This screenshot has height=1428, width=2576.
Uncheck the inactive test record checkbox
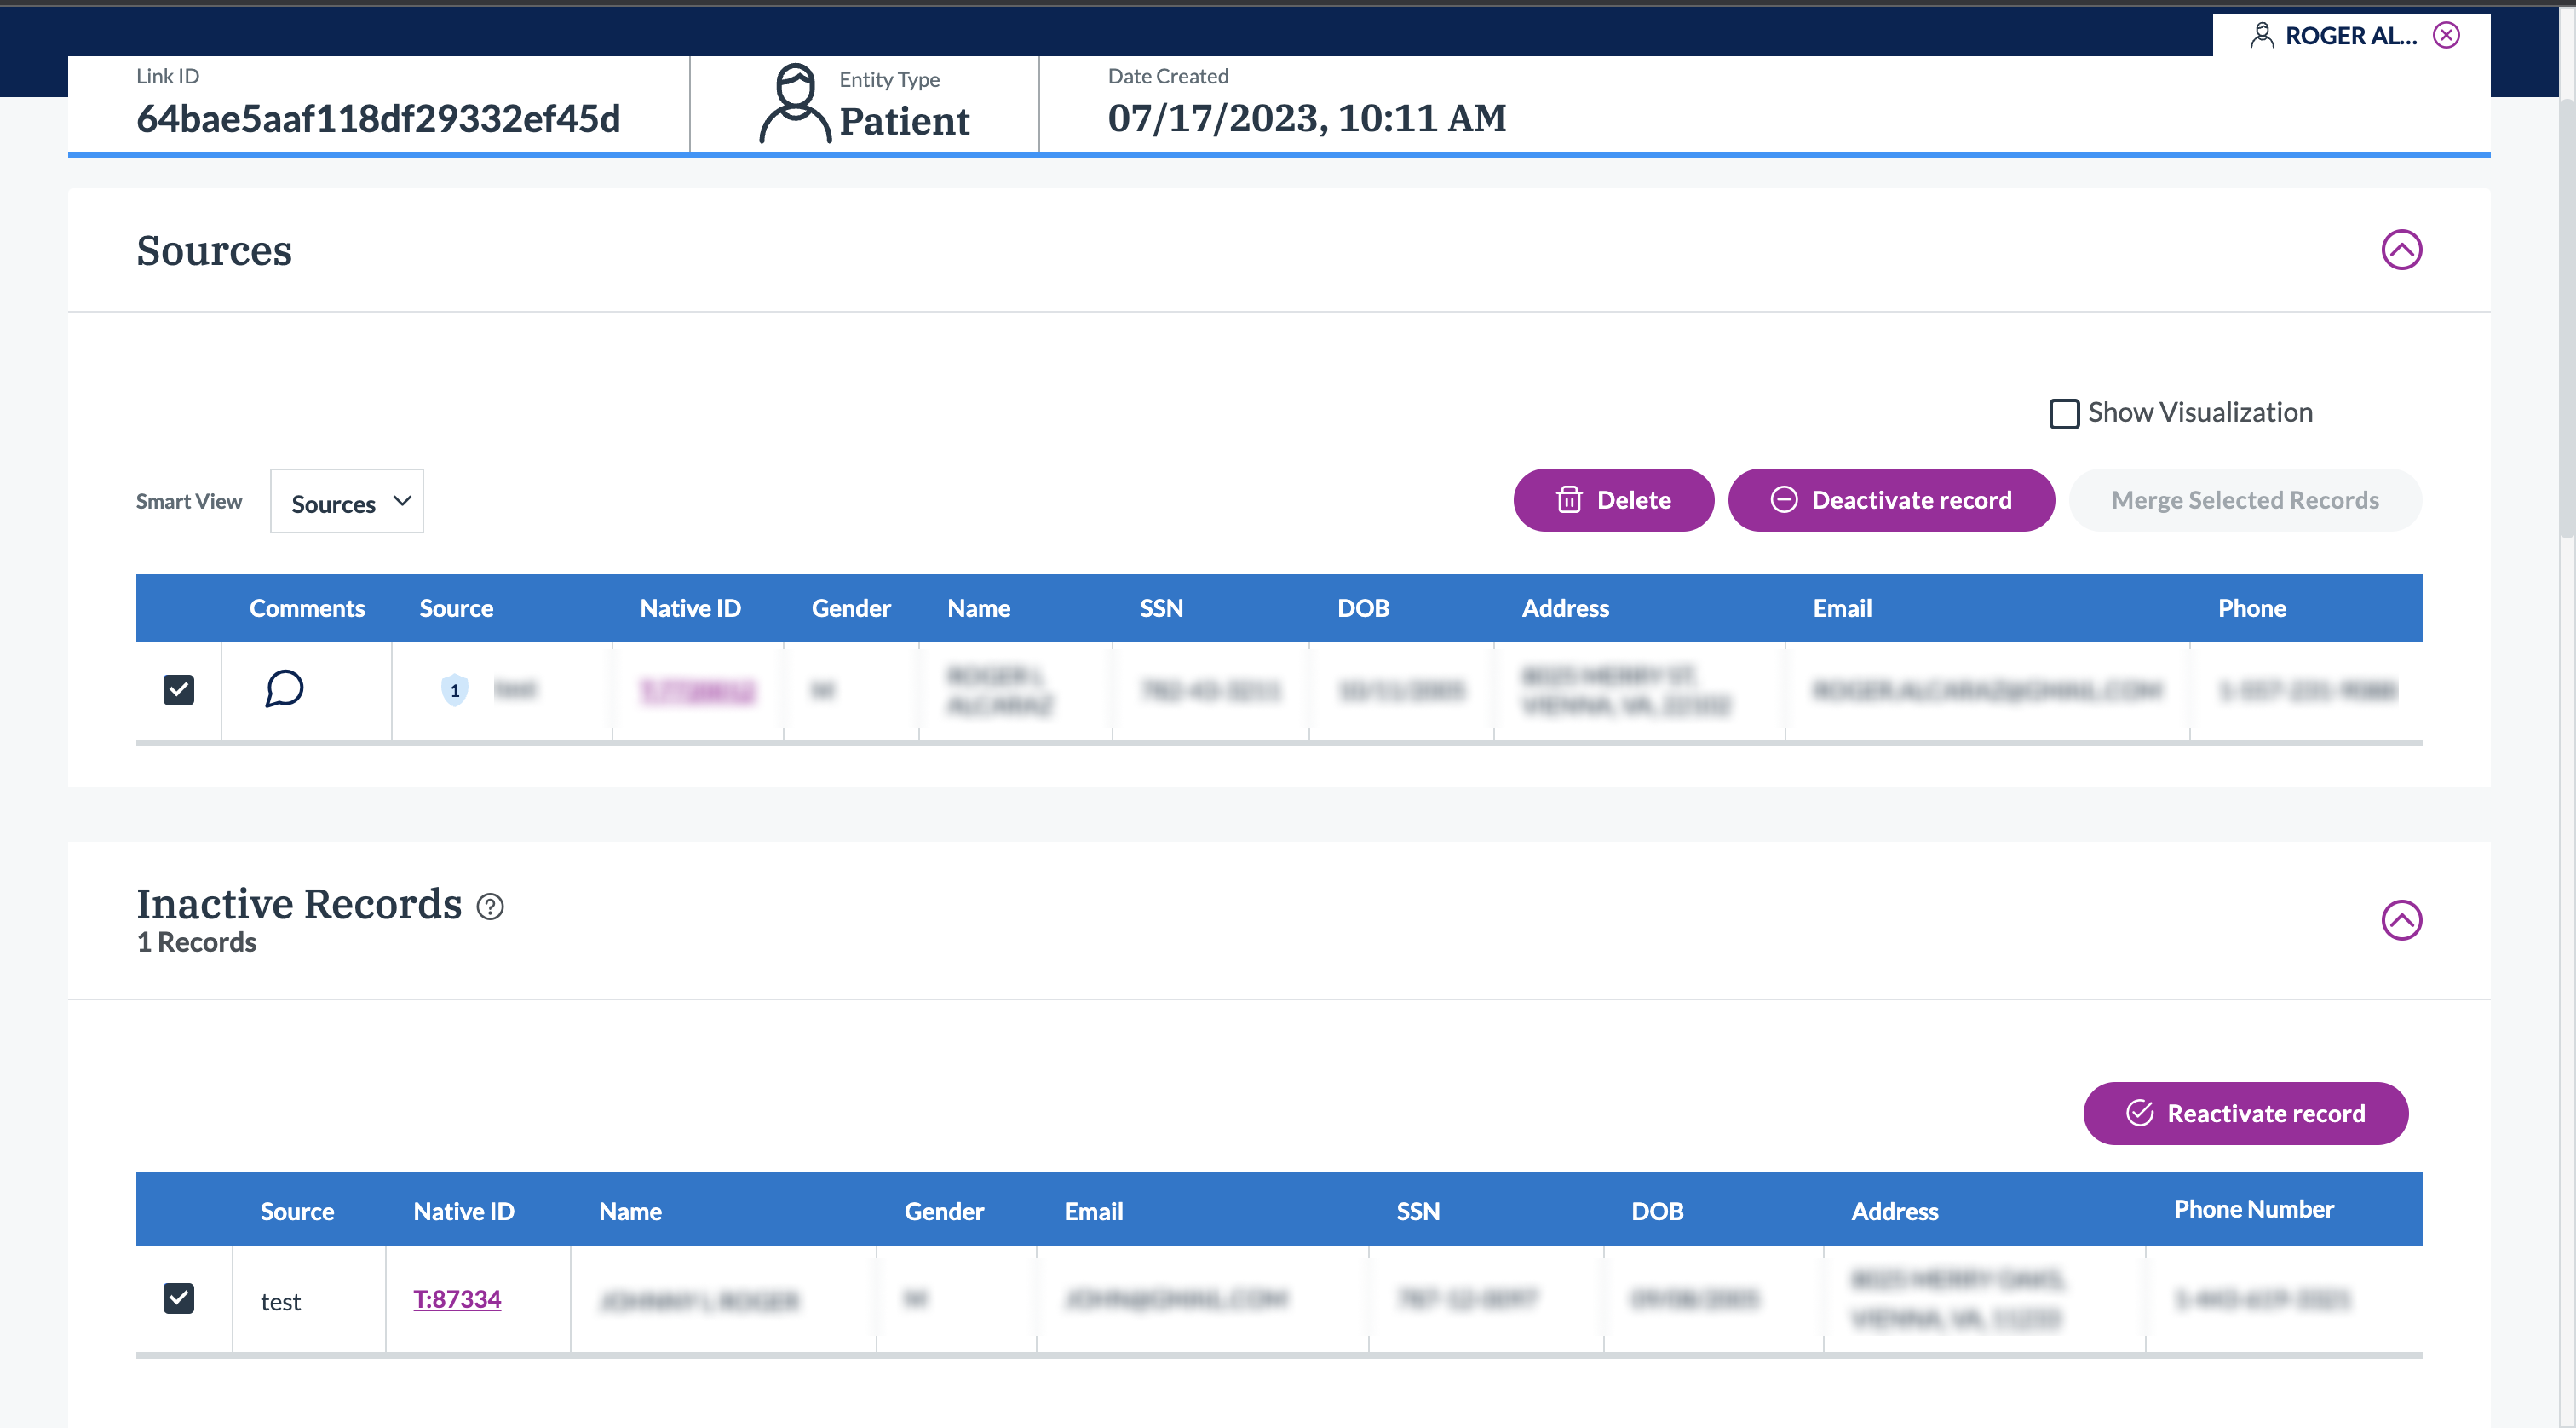[179, 1298]
